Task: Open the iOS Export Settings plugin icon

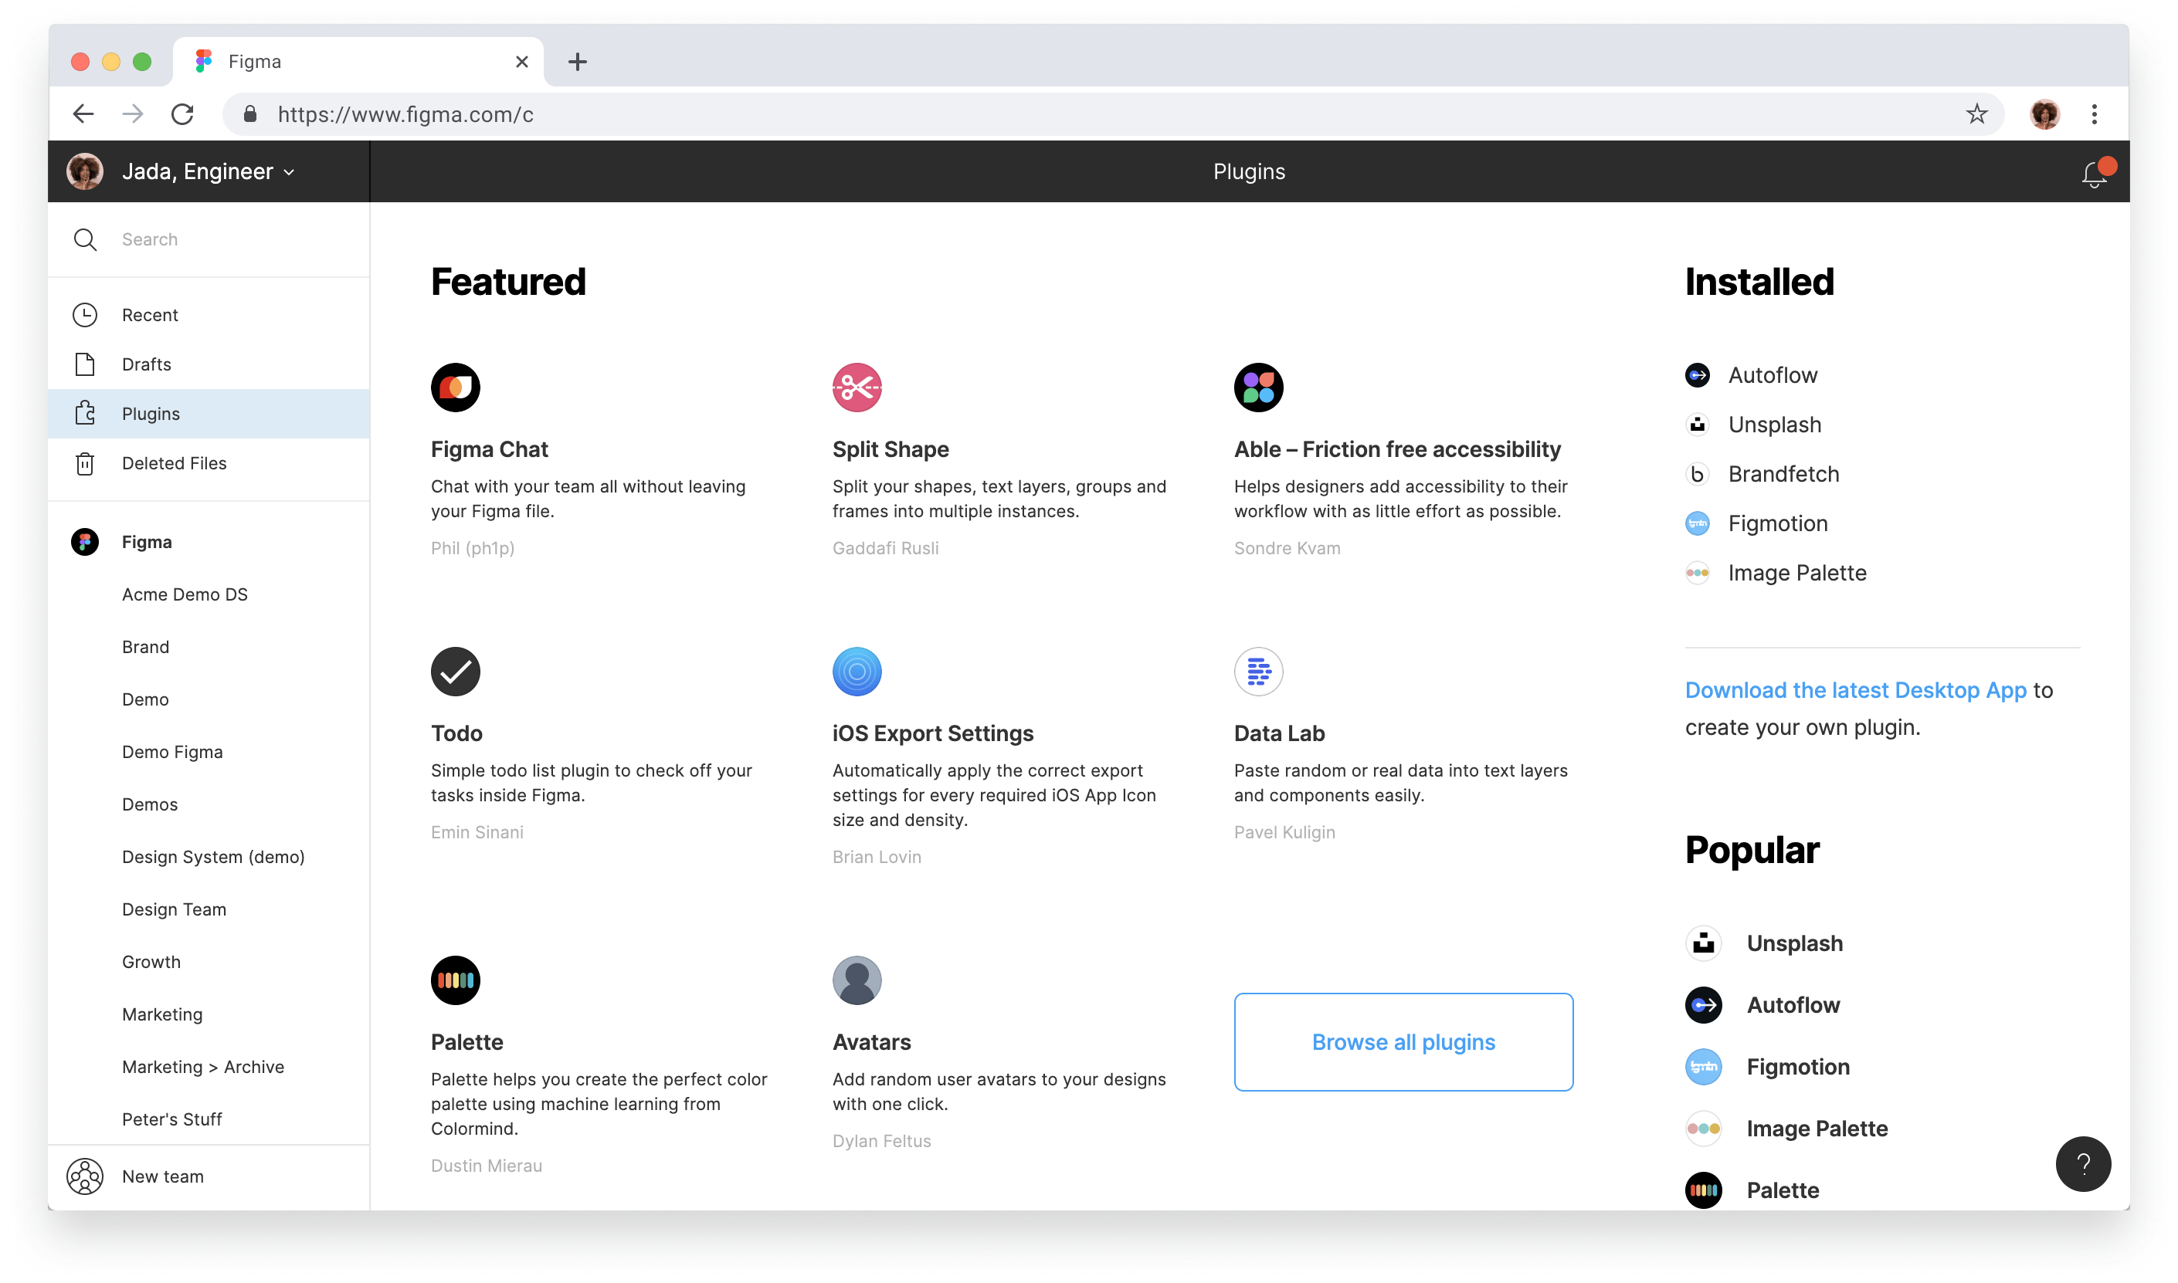Action: 857,671
